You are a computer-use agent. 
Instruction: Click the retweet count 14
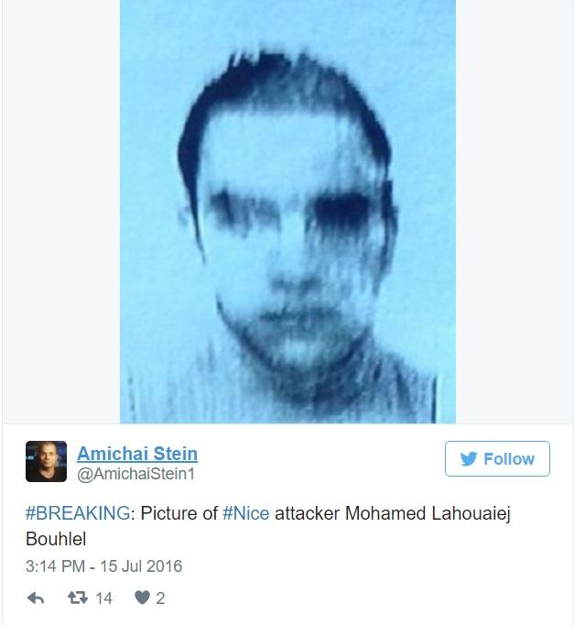[x=103, y=599]
